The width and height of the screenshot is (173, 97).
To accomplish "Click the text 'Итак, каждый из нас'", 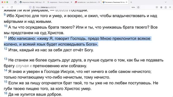I will point(28,50).
